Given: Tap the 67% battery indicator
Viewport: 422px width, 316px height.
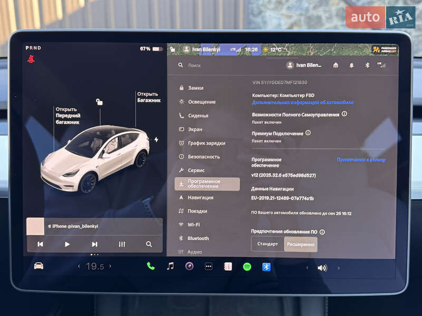Looking at the screenshot, I should click(151, 49).
